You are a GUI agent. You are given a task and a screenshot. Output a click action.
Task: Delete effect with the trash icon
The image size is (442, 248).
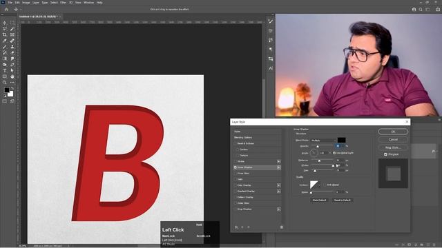281,227
